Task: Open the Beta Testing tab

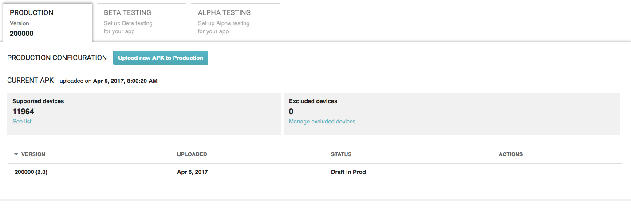Action: coord(141,22)
